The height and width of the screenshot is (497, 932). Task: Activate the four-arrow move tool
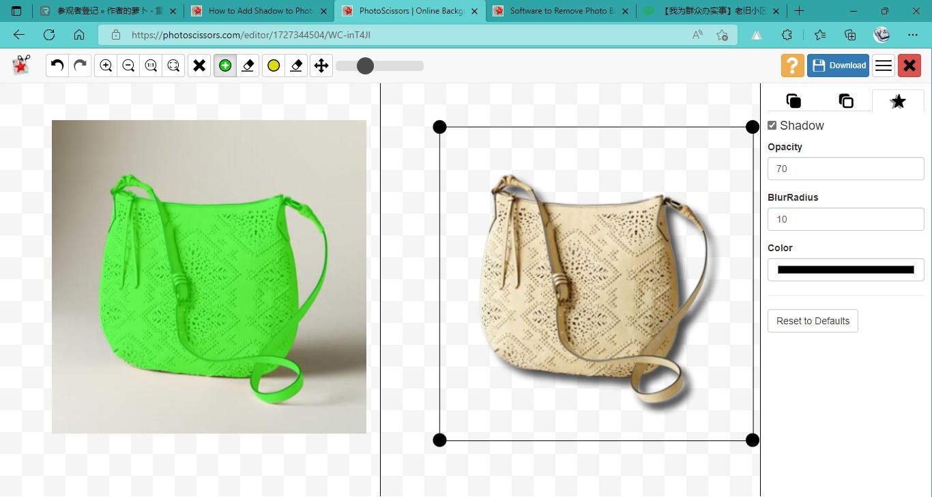point(321,66)
